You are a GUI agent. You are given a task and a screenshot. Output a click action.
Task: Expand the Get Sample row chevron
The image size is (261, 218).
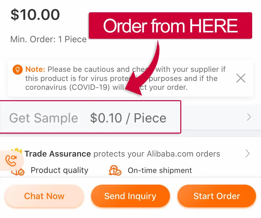(249, 118)
